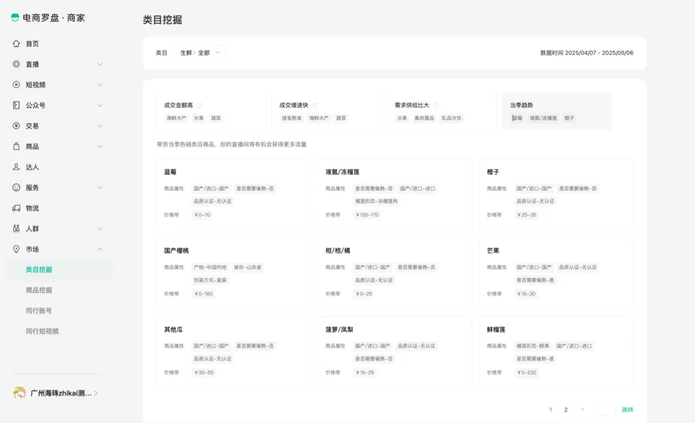Click the info icon beside 需求供给比大
The image size is (695, 423).
coord(436,105)
